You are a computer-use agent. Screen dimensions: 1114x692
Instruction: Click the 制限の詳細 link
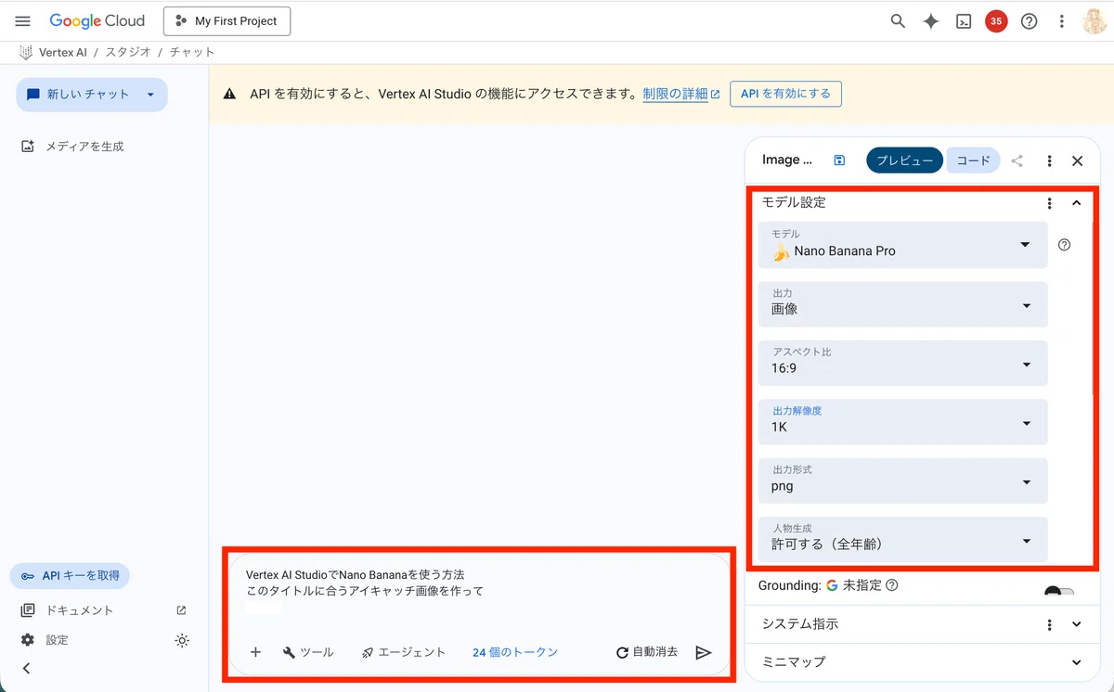coord(680,94)
